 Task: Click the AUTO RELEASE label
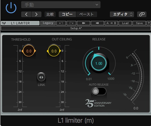point(99,85)
